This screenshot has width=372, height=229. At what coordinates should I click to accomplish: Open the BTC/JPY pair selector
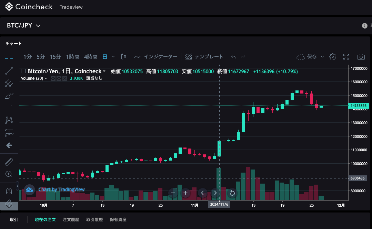tap(24, 25)
